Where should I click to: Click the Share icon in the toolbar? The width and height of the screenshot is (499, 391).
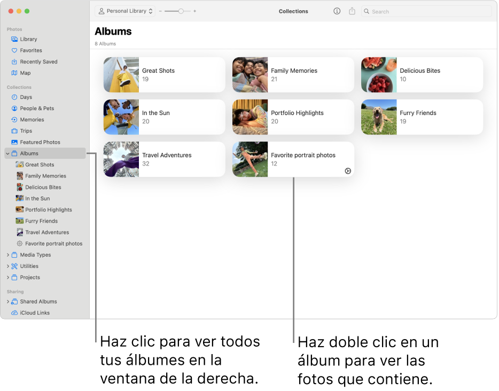pos(352,11)
